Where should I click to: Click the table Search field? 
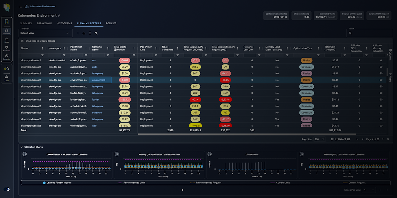370,33
